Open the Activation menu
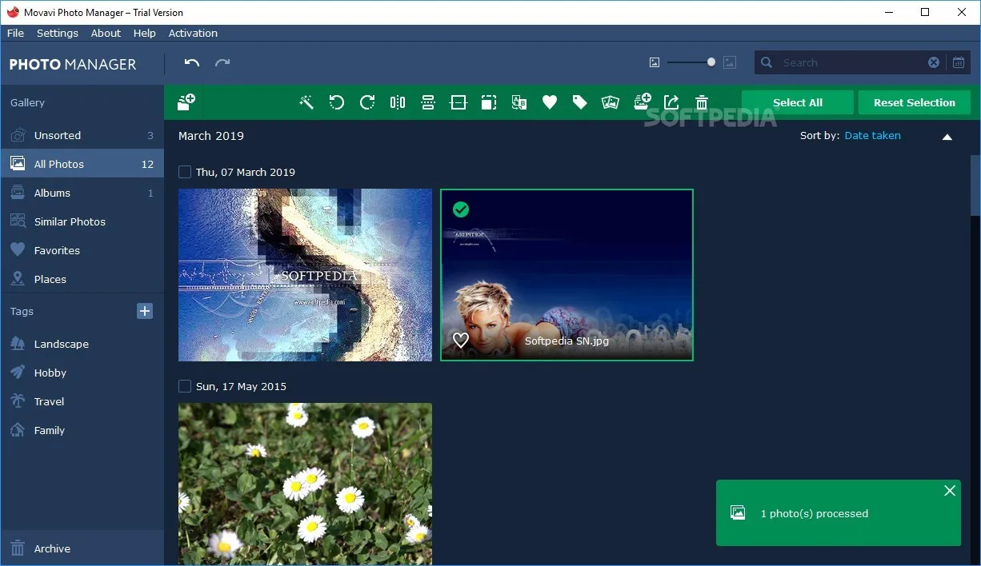The width and height of the screenshot is (981, 566). (193, 33)
